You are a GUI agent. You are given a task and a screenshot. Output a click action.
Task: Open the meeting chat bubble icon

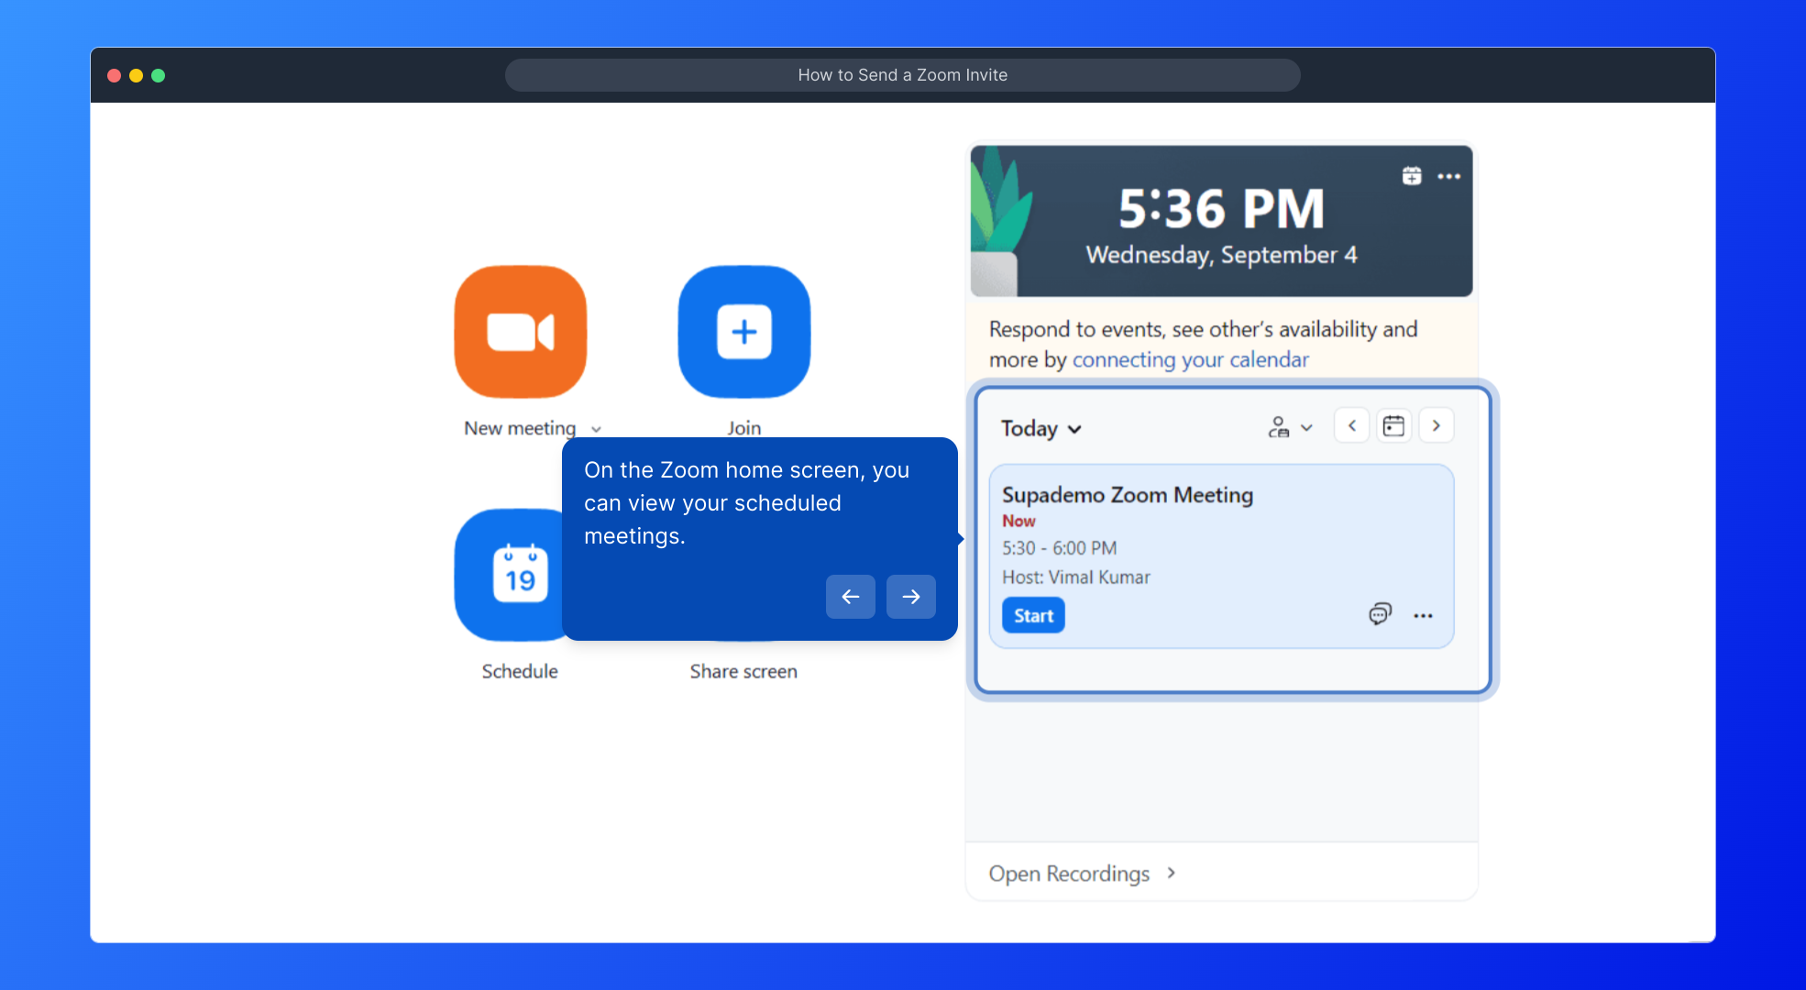coord(1380,614)
